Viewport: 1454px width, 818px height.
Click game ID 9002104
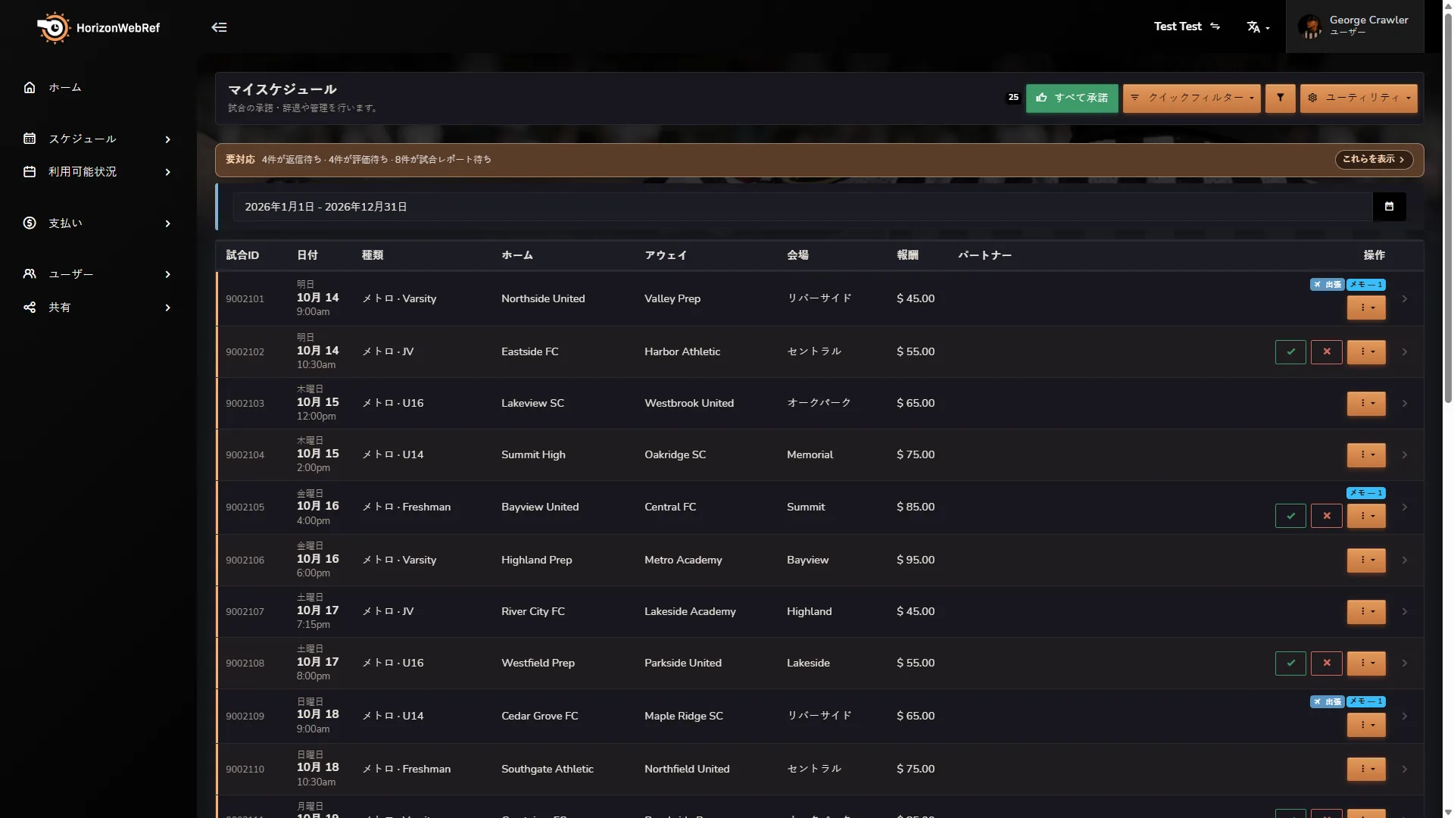click(245, 455)
